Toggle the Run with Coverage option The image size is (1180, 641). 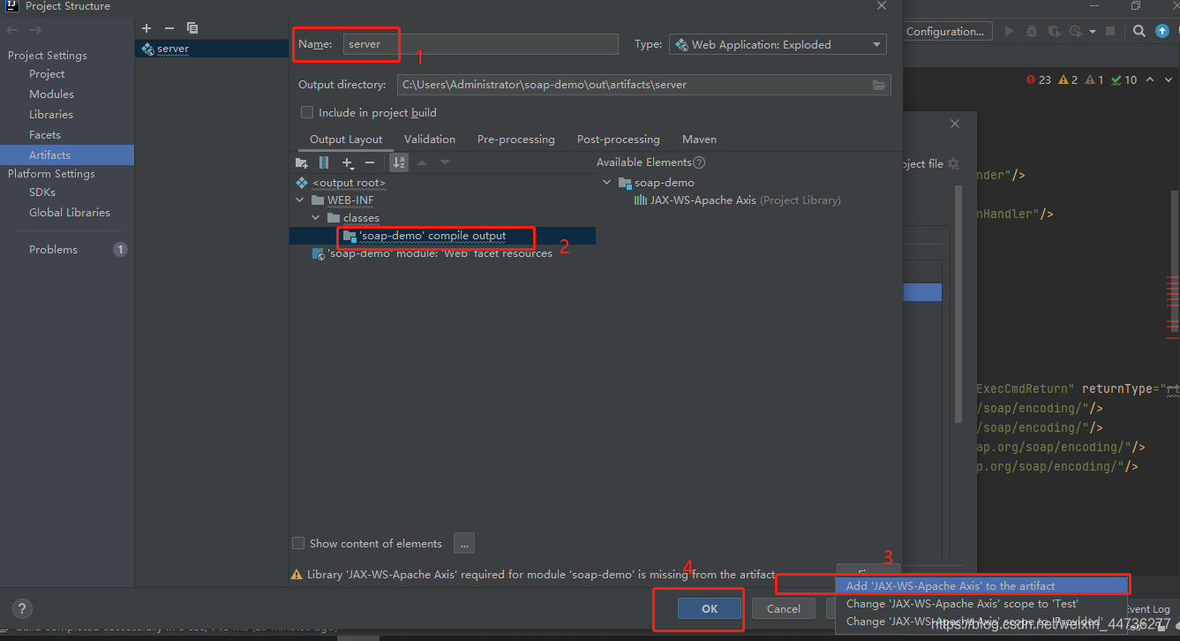pyautogui.click(x=1053, y=31)
